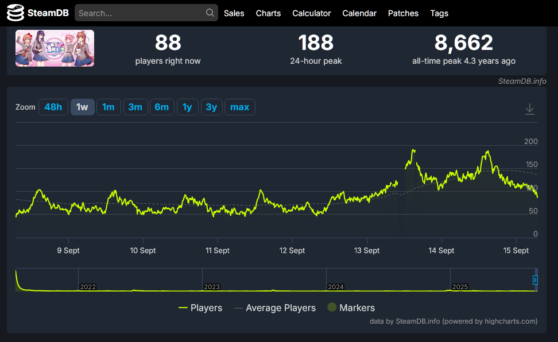Click the "88" players right now value

(168, 42)
